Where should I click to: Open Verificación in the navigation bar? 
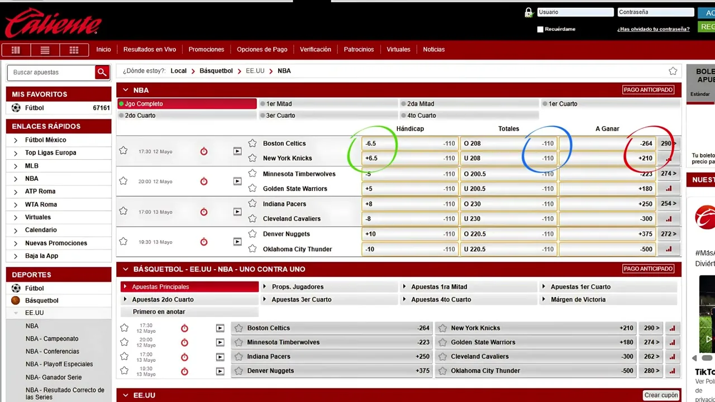tap(316, 50)
